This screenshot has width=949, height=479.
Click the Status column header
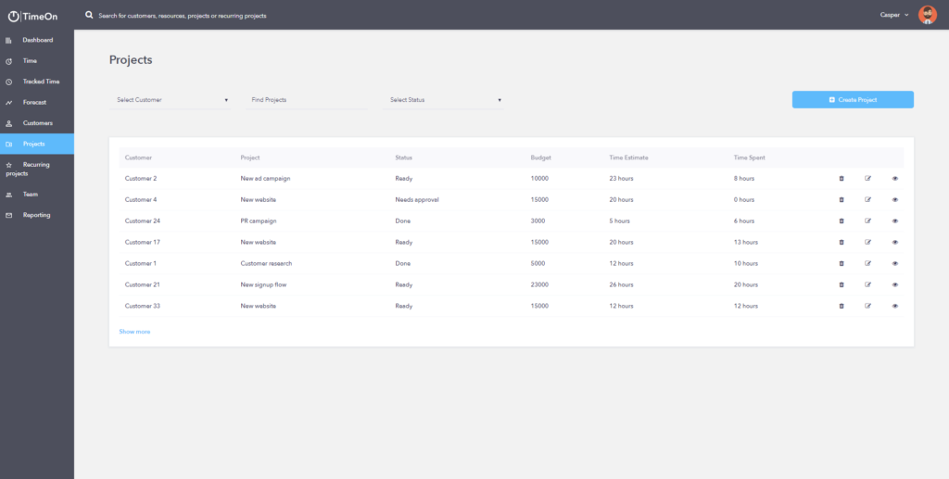pyautogui.click(x=404, y=158)
